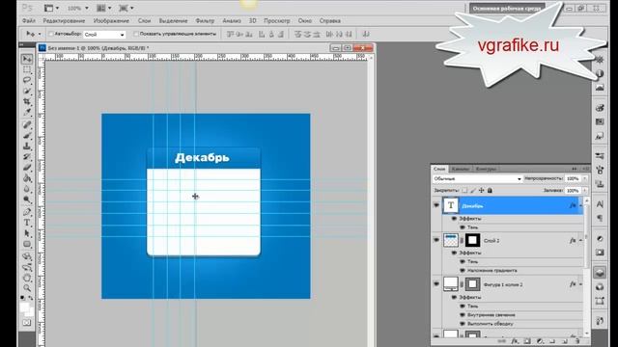
Task: Click the delete layer trash icon
Action: click(577, 341)
